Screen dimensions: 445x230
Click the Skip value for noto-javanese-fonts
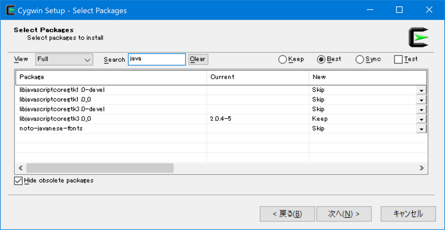(x=318, y=128)
